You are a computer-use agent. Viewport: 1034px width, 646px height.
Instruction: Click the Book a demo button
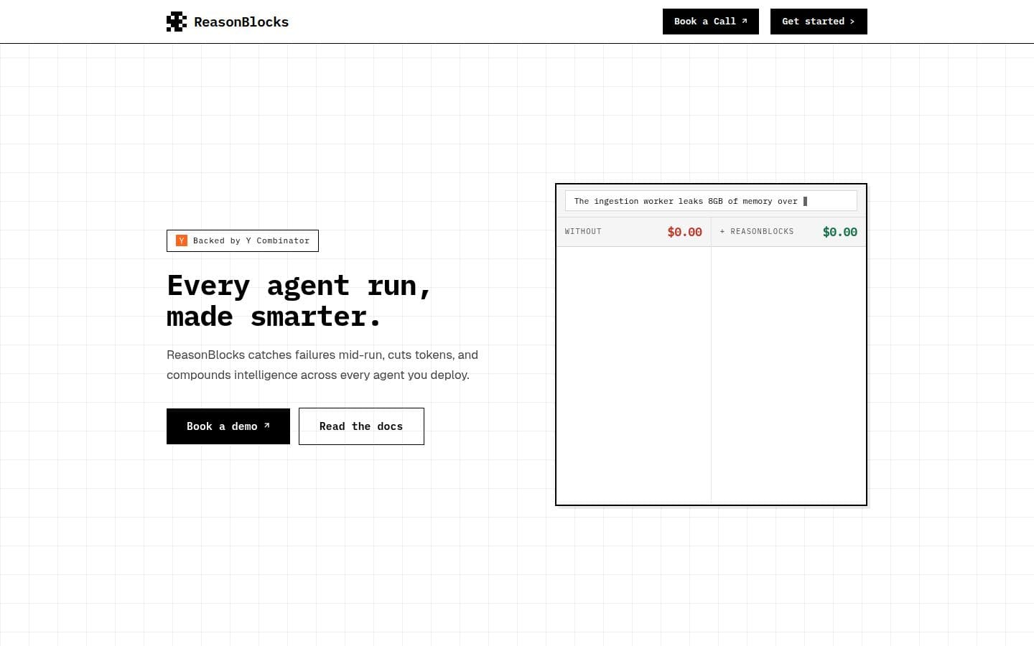(x=228, y=426)
